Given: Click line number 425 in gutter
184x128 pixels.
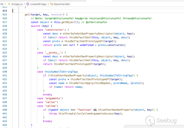Looking at the screenshot, I should click(5, 53).
